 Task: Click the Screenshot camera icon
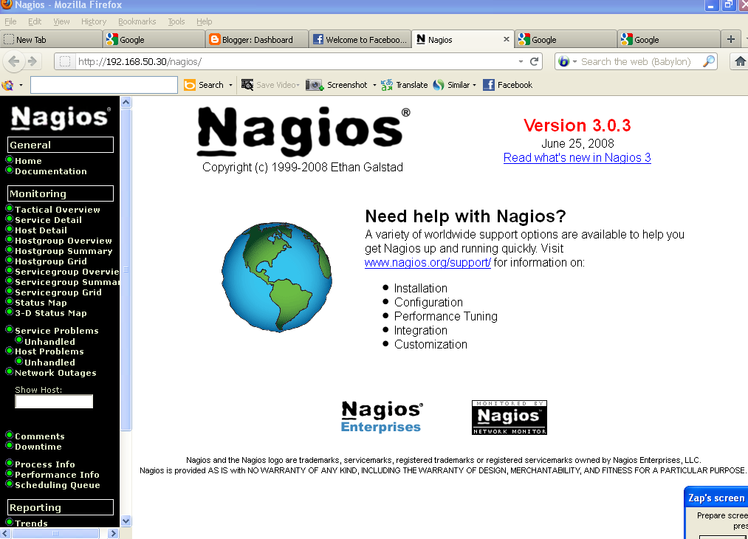click(315, 85)
